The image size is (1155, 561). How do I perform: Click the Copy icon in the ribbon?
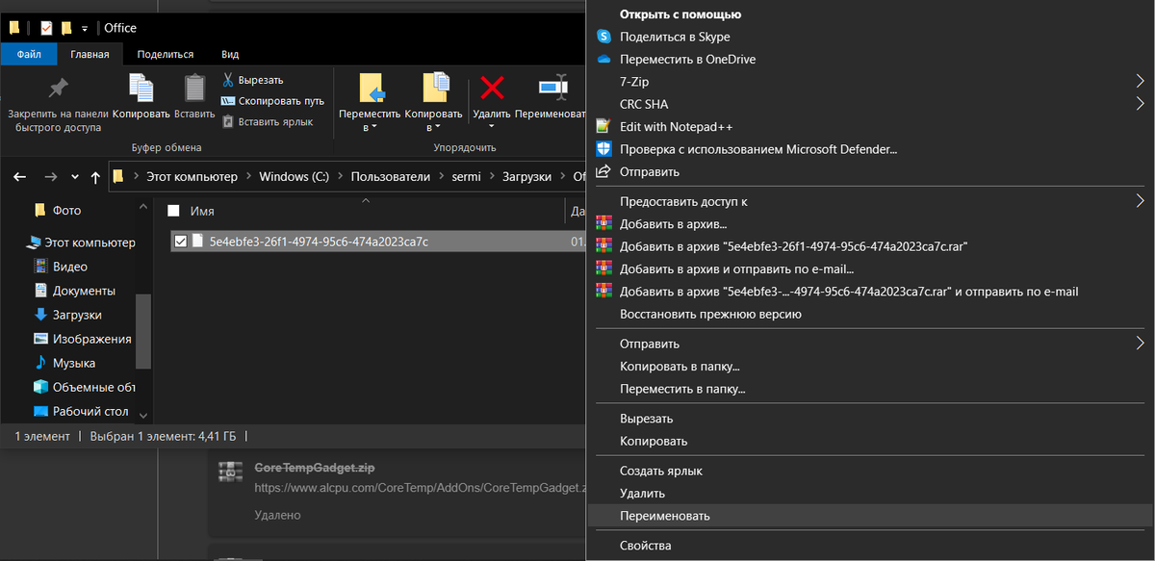click(141, 89)
